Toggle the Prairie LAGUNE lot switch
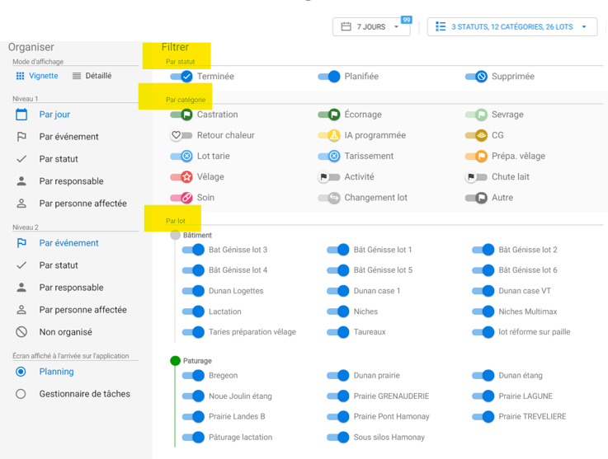Image resolution: width=608 pixels, height=459 pixels. [x=483, y=396]
